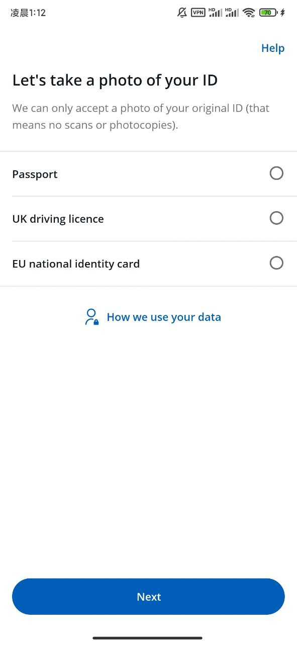
Task: Select the Passport radio button
Action: tap(276, 173)
